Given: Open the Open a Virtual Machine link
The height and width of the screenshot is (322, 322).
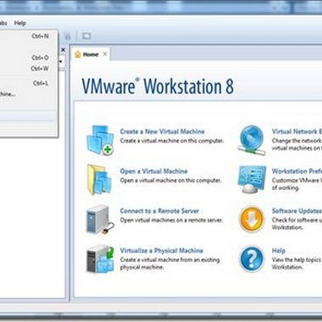Looking at the screenshot, I should pyautogui.click(x=154, y=171).
